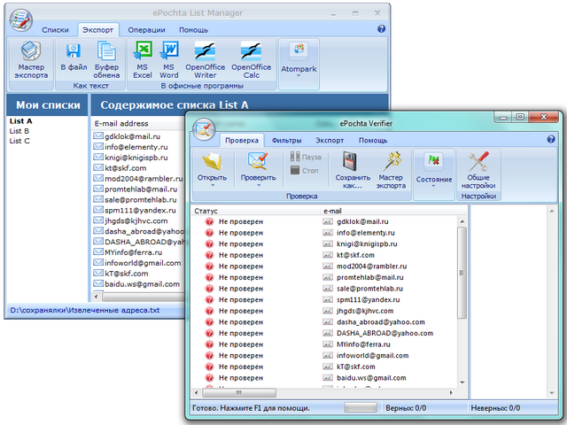
Task: Select spm111@yandex.ru in Verifier list
Action: [x=369, y=299]
